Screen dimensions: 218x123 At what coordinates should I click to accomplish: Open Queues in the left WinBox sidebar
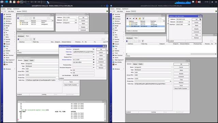pos(8,44)
